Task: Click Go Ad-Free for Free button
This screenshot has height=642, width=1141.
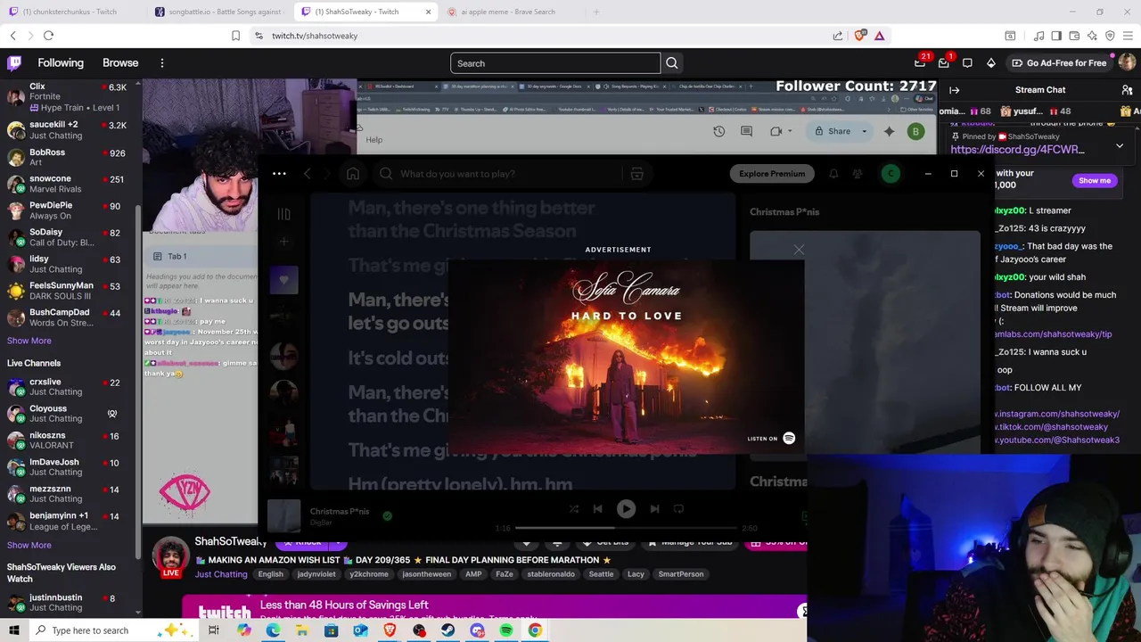Action: coord(1059,63)
